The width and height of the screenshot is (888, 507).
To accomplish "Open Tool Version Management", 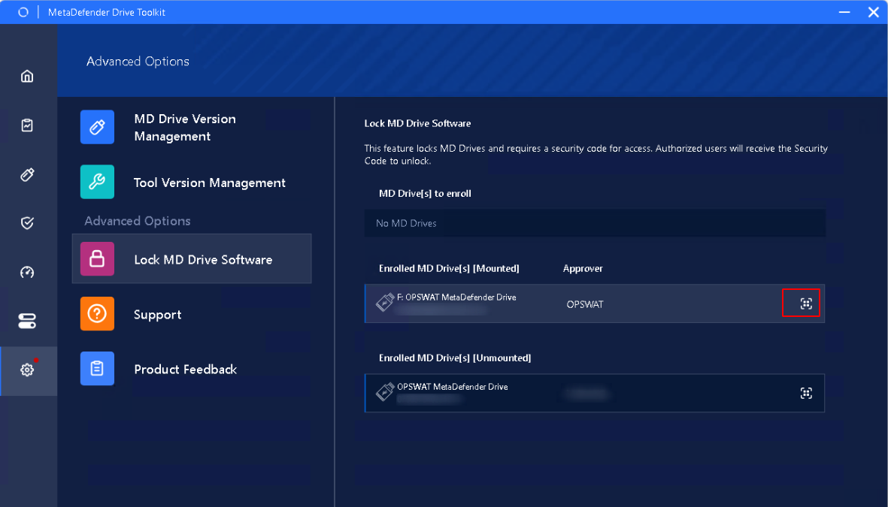I will (192, 183).
